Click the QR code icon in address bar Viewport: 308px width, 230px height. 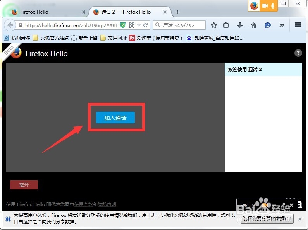(x=131, y=25)
